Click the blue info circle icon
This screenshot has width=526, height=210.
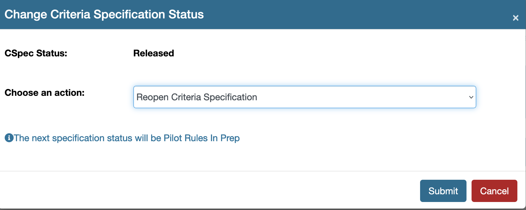[9, 138]
